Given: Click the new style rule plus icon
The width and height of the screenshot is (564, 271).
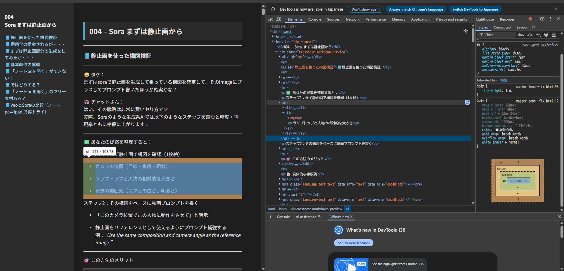Looking at the screenshot, I should (538, 35).
